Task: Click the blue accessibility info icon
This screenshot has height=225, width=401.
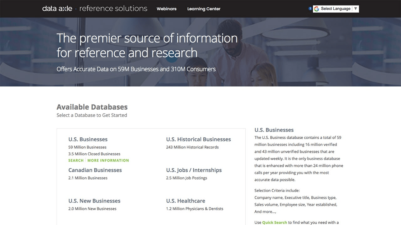Action: tap(310, 9)
